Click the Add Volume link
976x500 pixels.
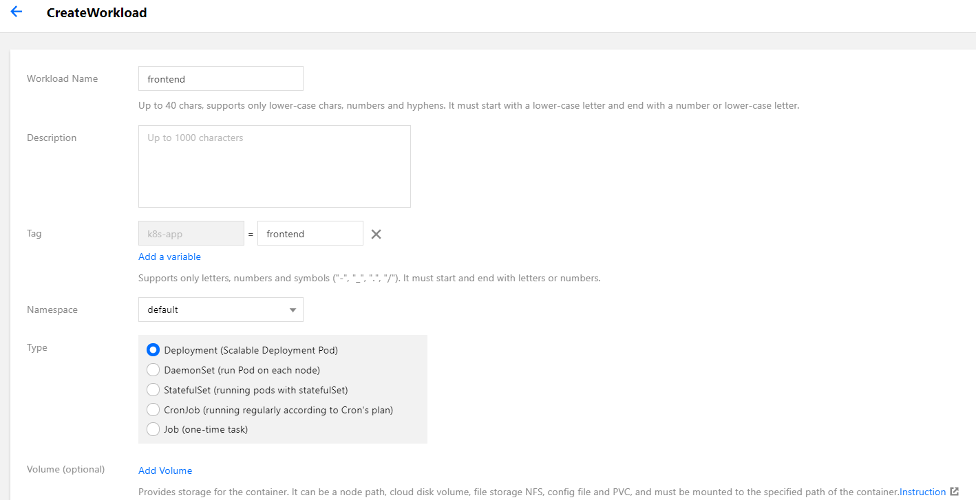[x=165, y=470]
